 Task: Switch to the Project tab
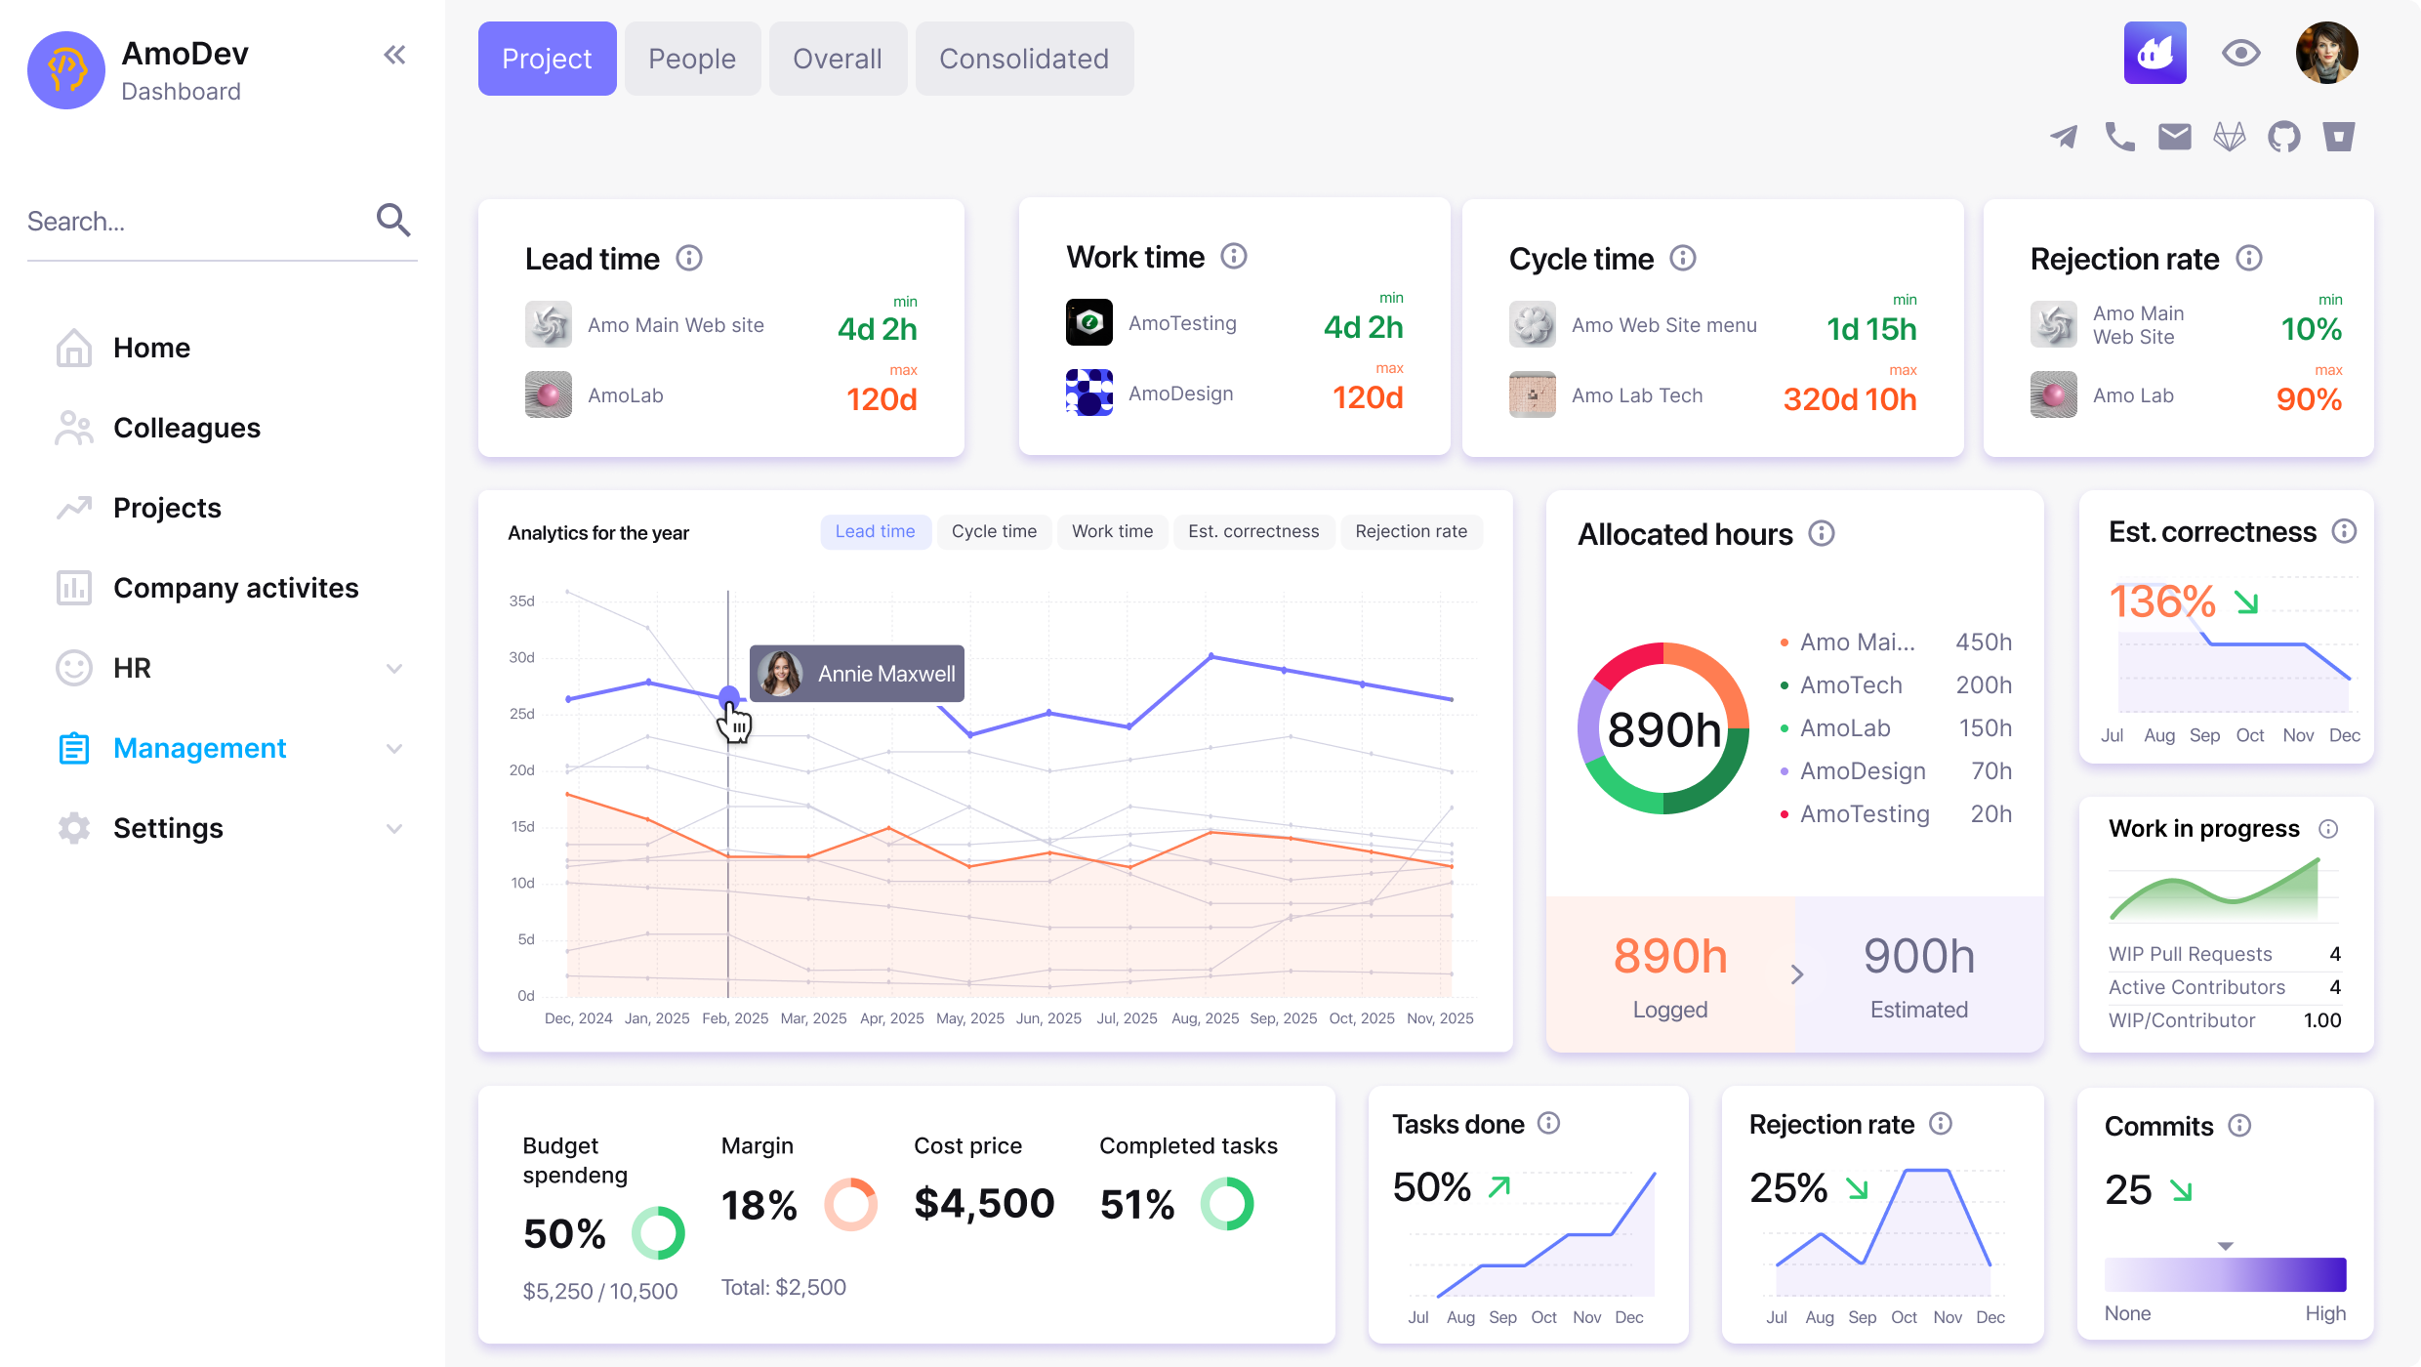(547, 59)
